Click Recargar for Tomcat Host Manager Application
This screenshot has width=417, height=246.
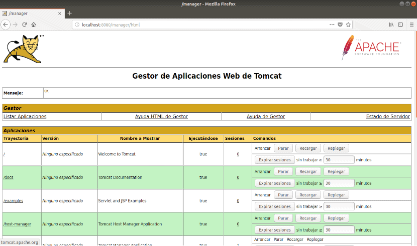point(308,218)
